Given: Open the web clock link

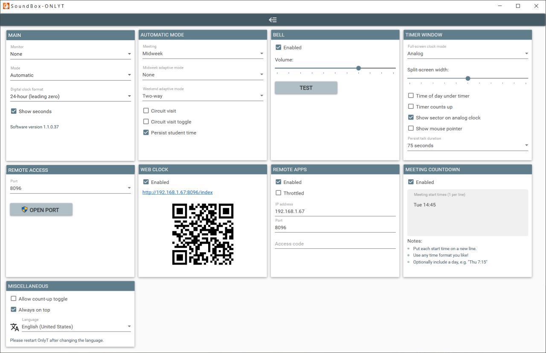Looking at the screenshot, I should click(177, 192).
